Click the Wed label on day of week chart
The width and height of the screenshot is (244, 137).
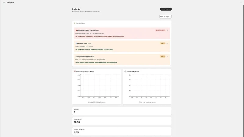coord(100,98)
